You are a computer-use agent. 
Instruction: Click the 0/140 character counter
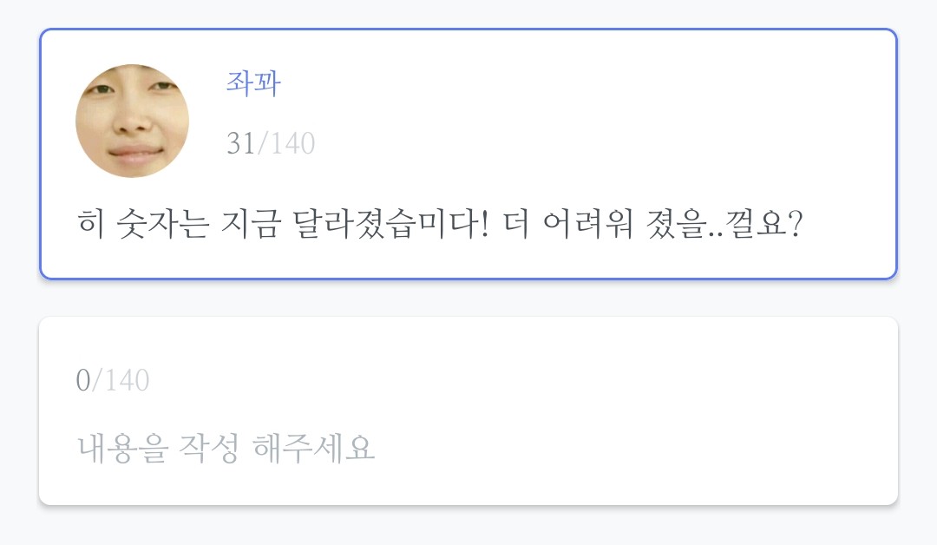click(113, 380)
